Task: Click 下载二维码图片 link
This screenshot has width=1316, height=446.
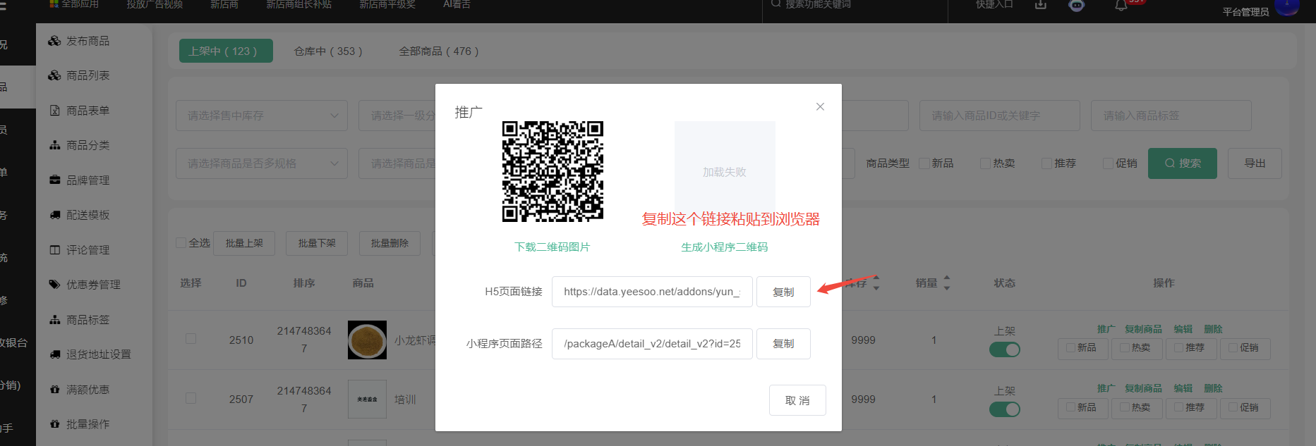Action: 552,247
